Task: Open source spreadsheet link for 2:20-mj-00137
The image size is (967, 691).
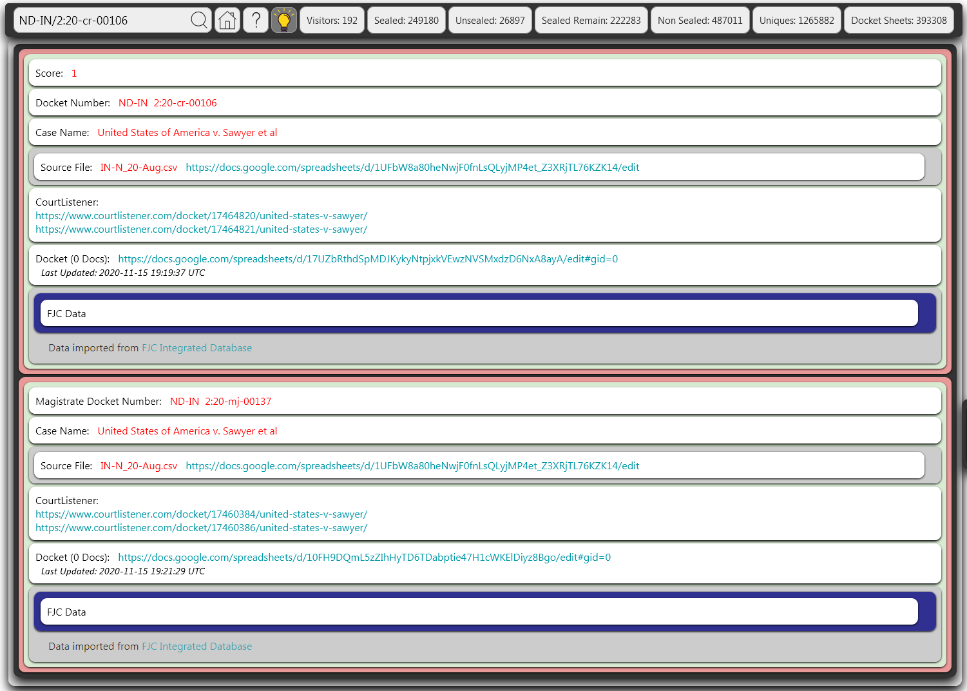Action: pyautogui.click(x=412, y=466)
